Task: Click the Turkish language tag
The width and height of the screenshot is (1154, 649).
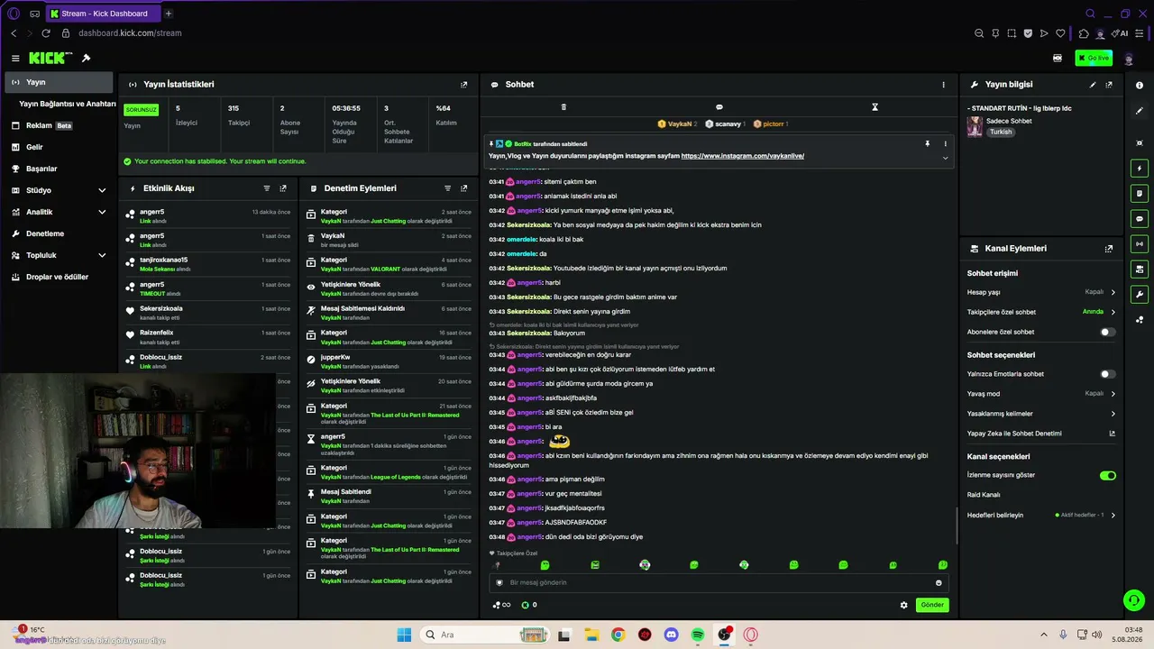Action: tap(1001, 132)
